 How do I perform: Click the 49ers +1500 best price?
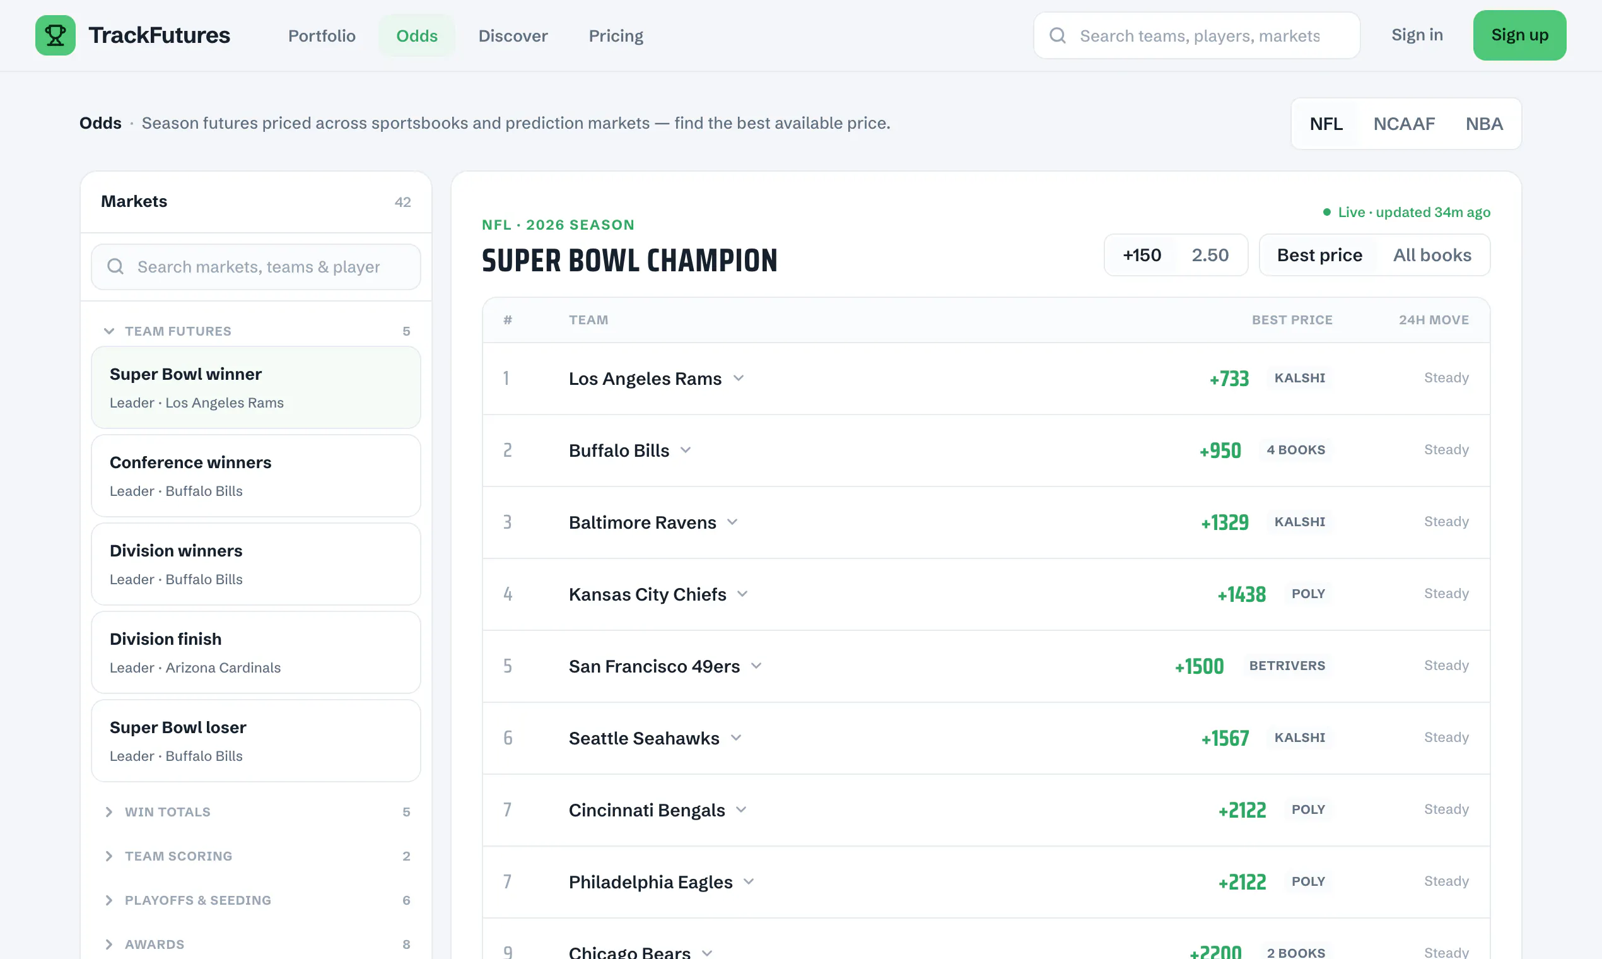point(1199,666)
